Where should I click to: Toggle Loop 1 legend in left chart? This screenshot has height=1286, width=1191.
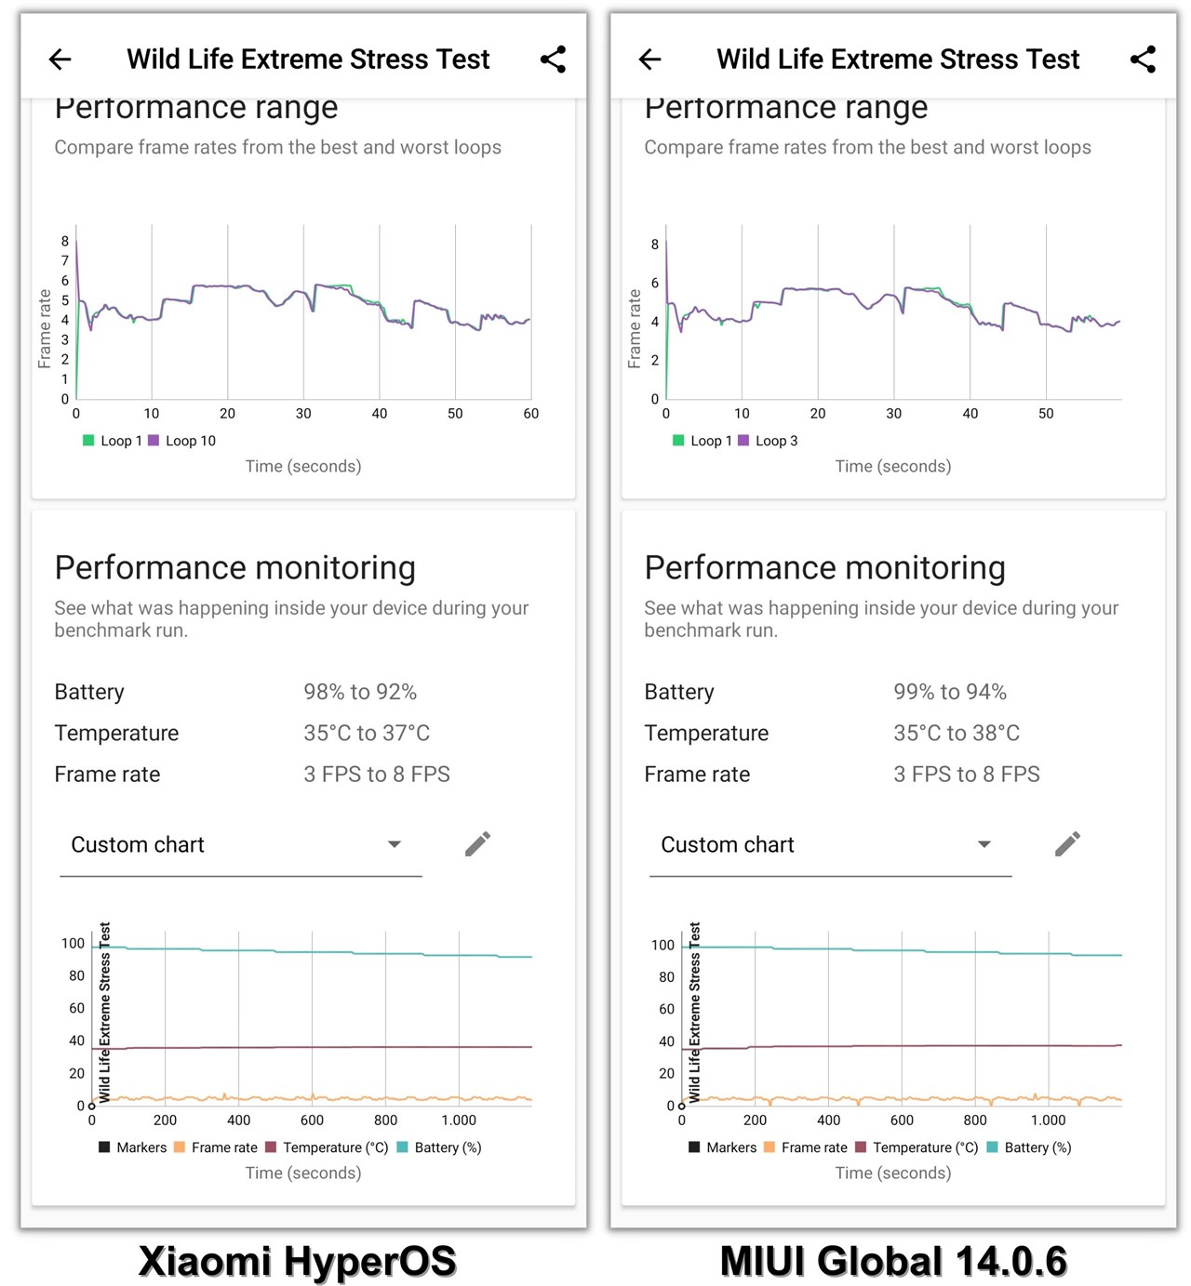[x=113, y=441]
